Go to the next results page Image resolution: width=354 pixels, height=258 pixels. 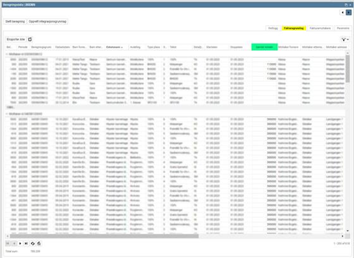pos(20,243)
